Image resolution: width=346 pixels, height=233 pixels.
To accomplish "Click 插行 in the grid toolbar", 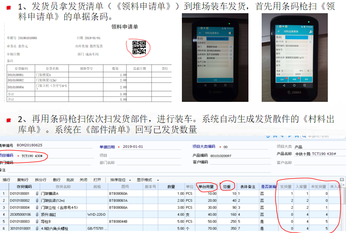I will pos(7,180).
